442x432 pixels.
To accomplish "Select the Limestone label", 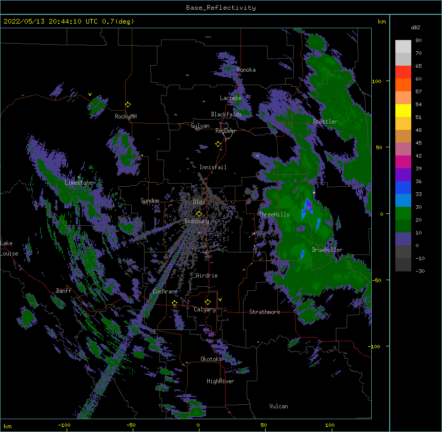I will point(78,183).
